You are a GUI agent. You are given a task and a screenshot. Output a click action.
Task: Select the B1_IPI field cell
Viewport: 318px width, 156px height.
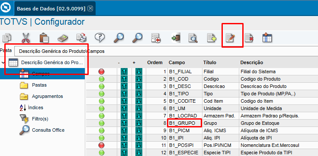[x=185, y=138]
